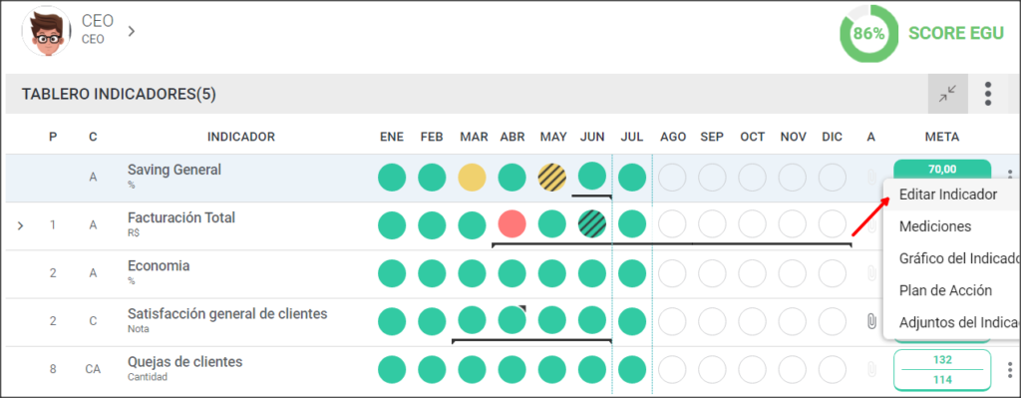This screenshot has height=398, width=1021.
Task: Open the Tablero Indicadores three-dot menu
Action: click(988, 94)
